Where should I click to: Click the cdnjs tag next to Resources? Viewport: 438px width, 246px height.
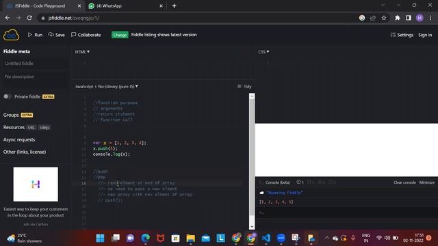tap(44, 128)
